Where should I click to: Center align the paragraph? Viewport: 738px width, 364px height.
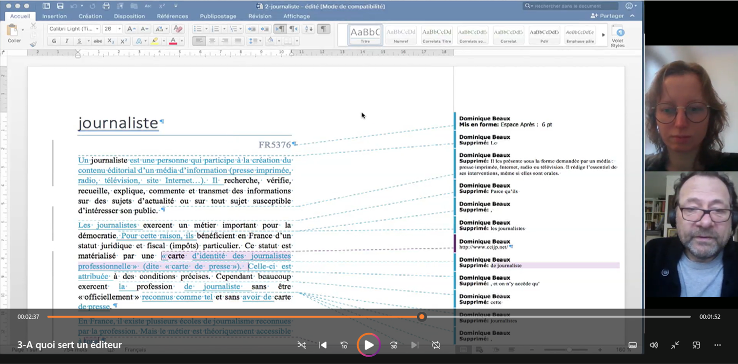tap(212, 41)
